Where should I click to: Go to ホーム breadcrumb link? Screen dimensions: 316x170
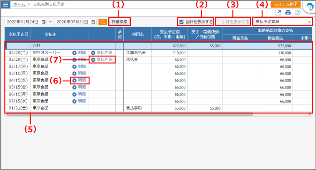point(19,4)
